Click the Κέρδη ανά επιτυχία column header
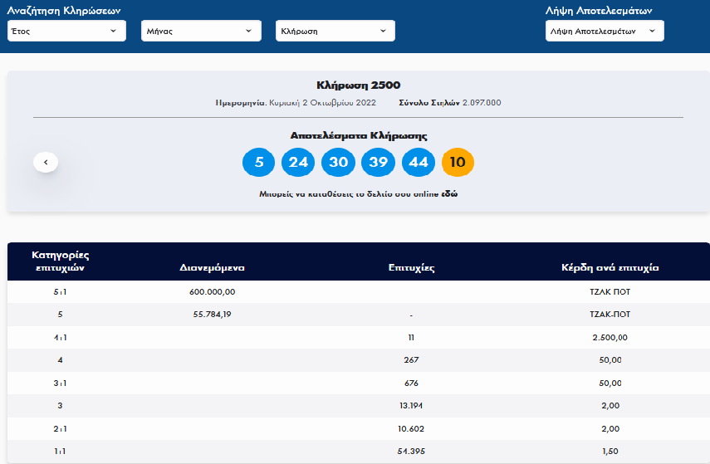The height and width of the screenshot is (464, 710). coord(610,268)
